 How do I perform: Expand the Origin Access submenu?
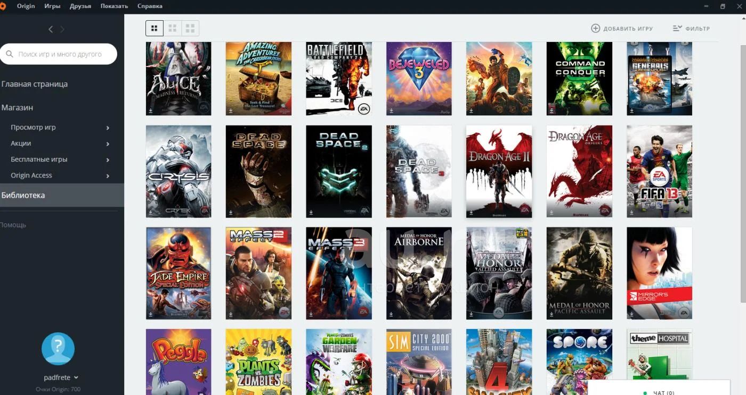108,175
